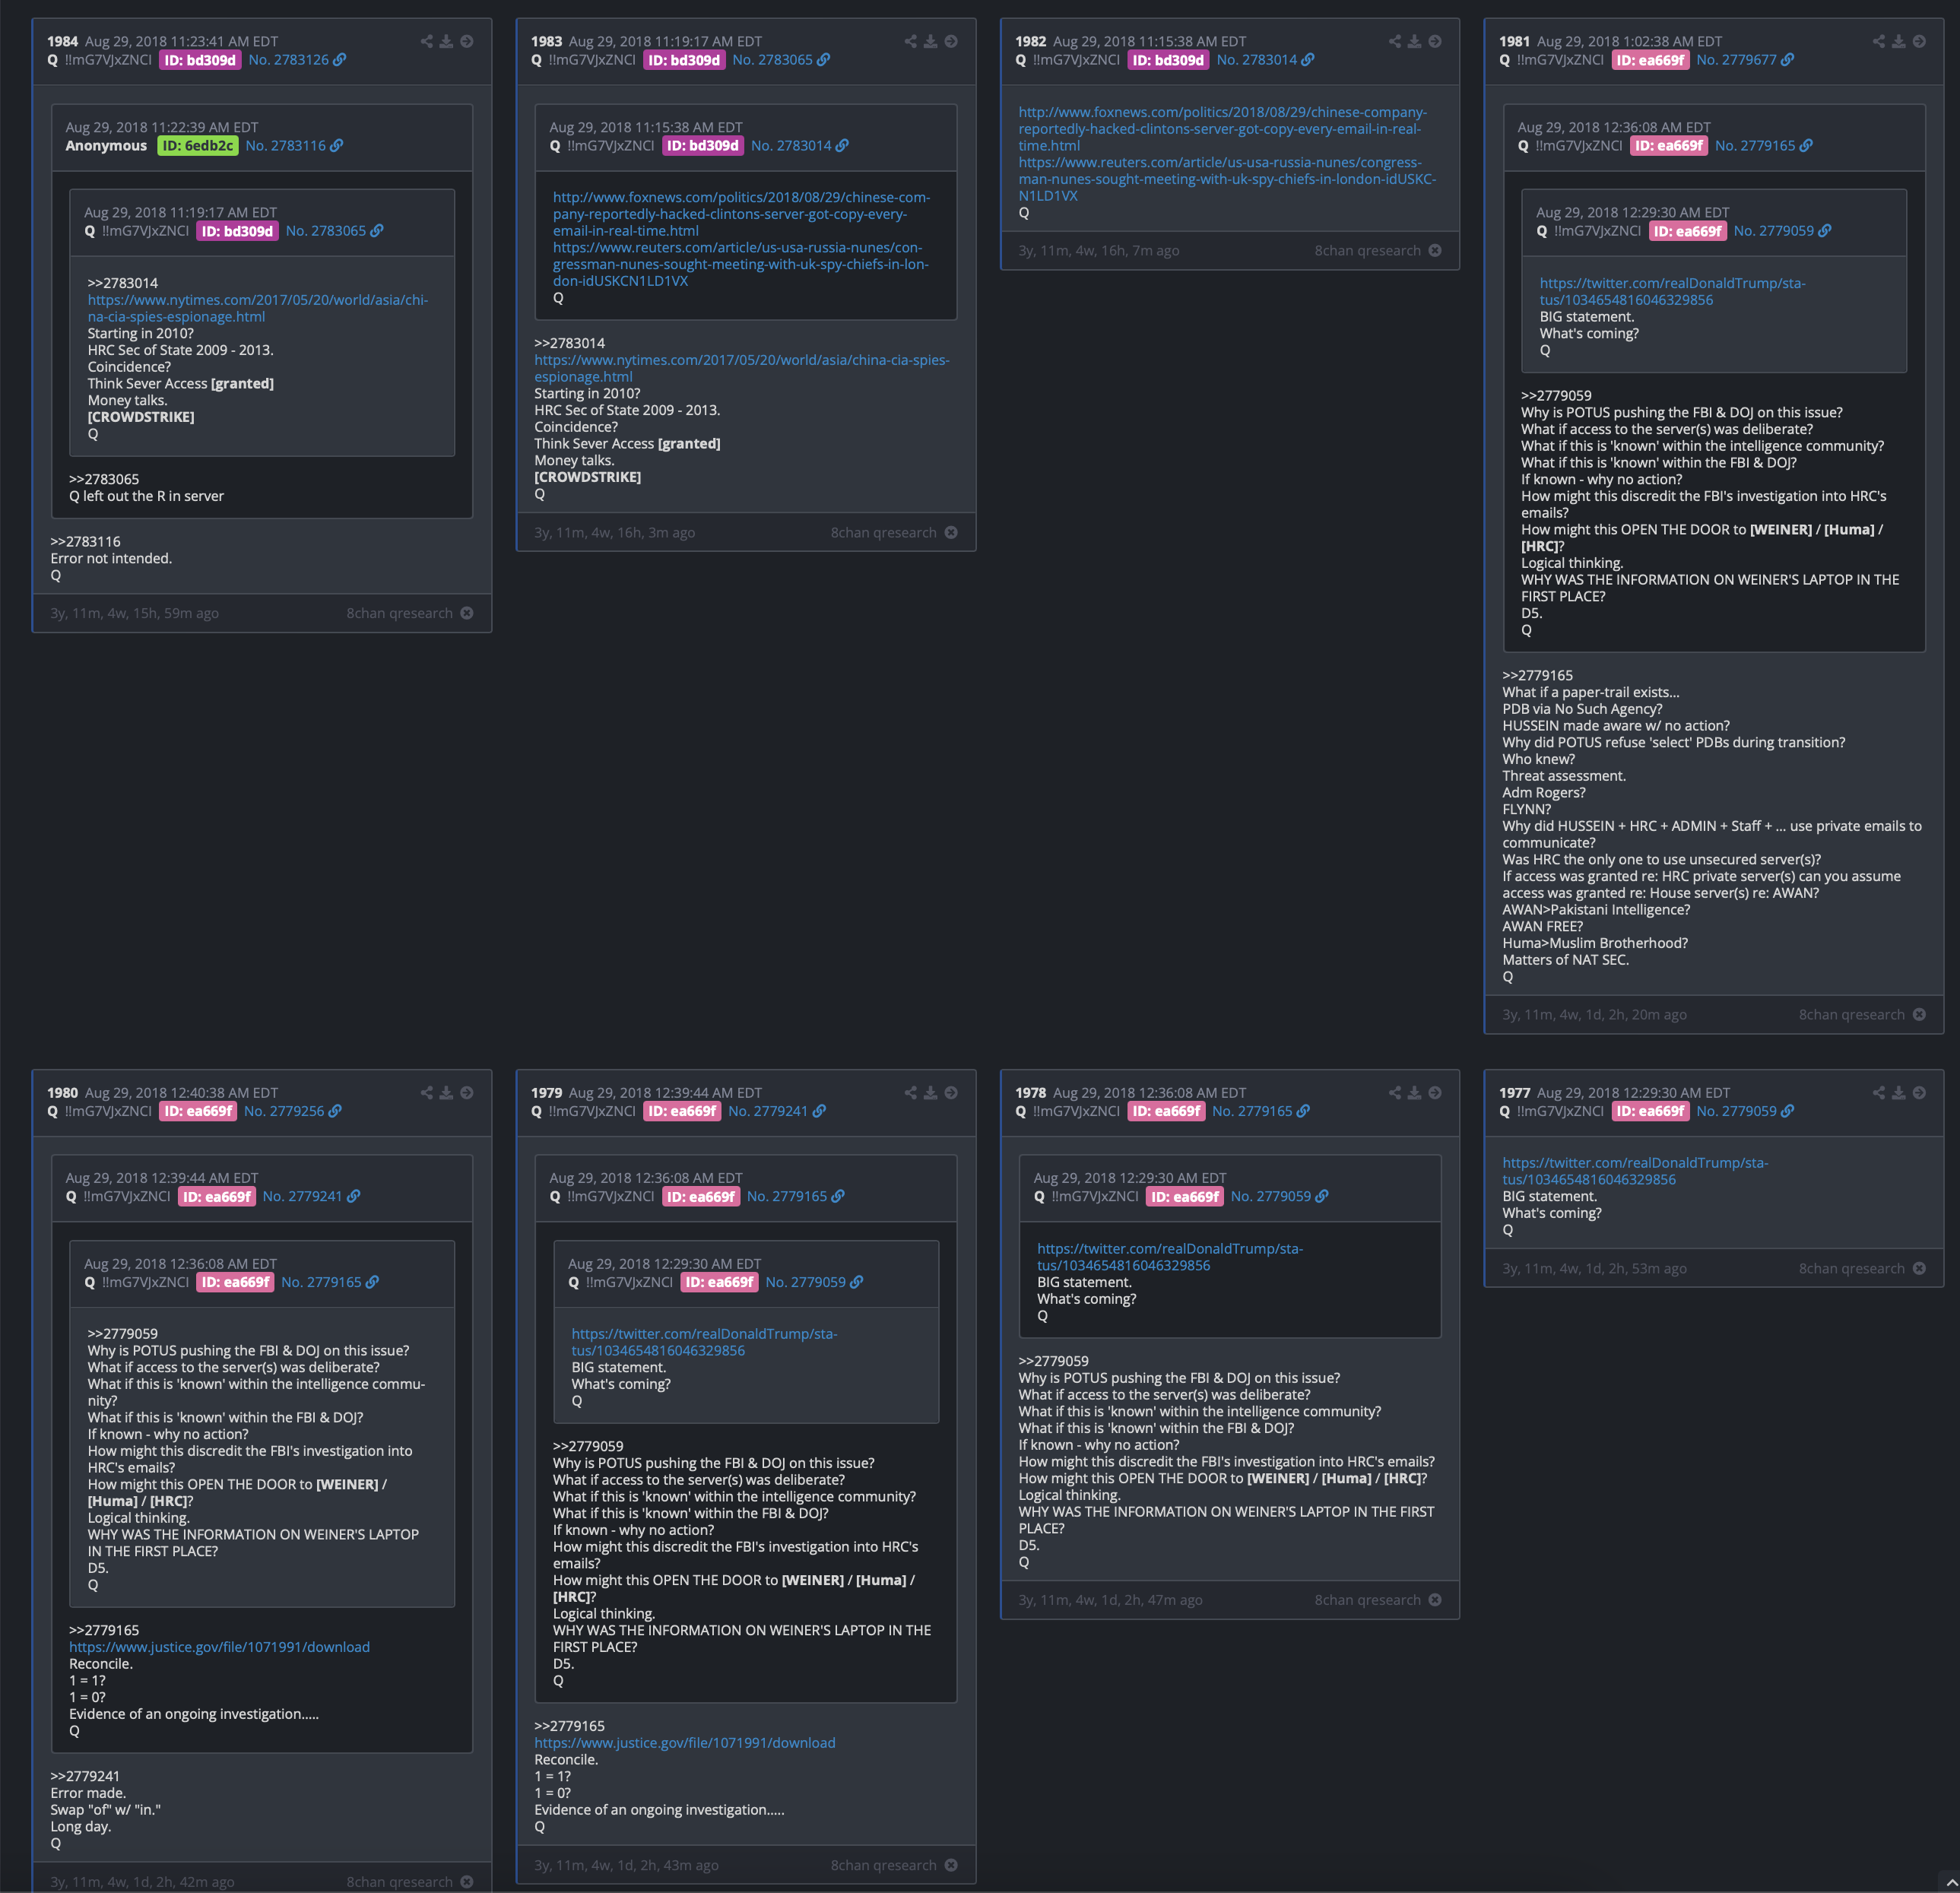
Task: Share post 1982 via the share icon
Action: [1395, 41]
